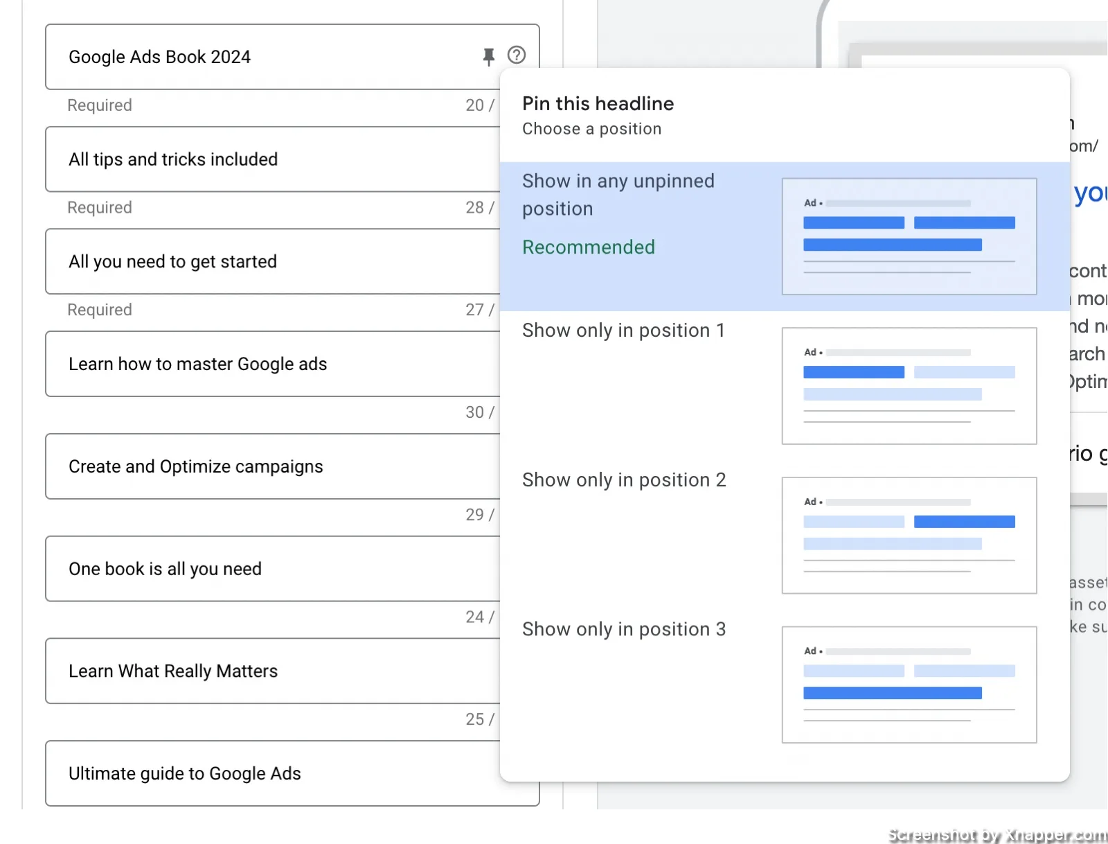Click the Pin this headline title text
The width and height of the screenshot is (1108, 844).
point(598,104)
